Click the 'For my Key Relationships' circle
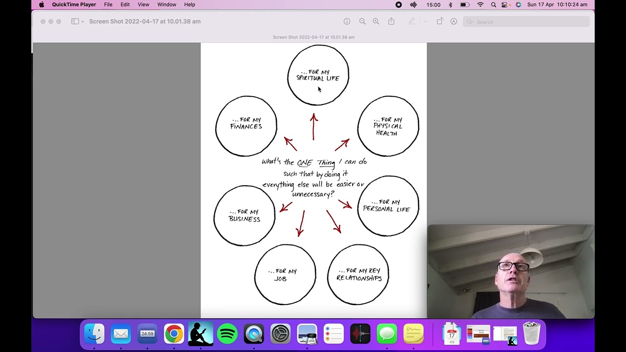 (358, 275)
